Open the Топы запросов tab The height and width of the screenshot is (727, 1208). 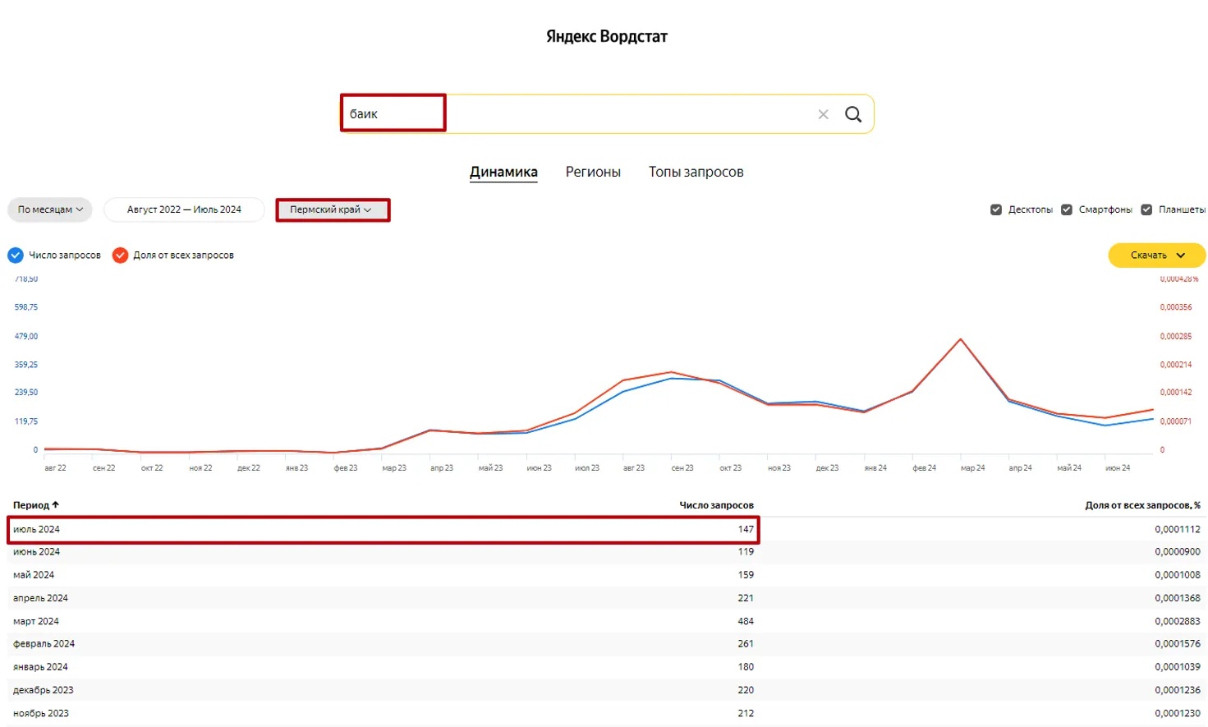click(696, 172)
